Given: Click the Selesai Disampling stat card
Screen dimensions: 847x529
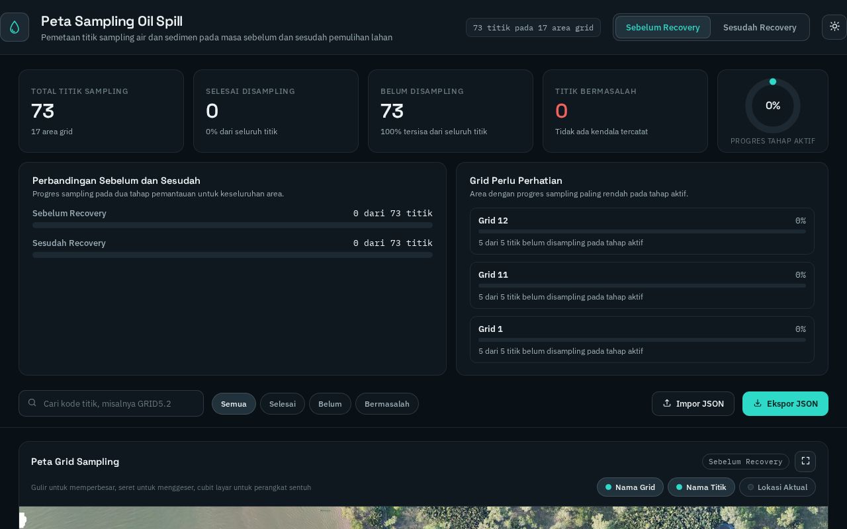Looking at the screenshot, I should (276, 111).
